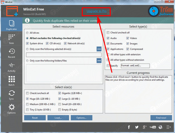Open the Duplicates section in sidebar

click(x=11, y=24)
